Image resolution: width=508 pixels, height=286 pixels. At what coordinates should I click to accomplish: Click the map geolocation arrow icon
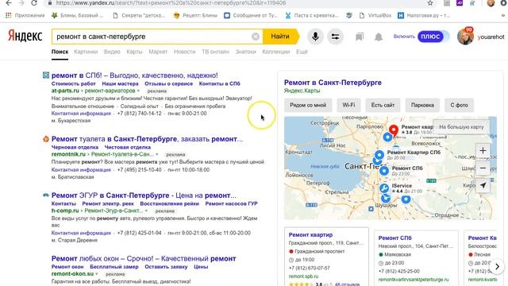point(483,185)
